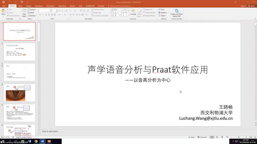Open Chrome from the Windows taskbar
This screenshot has width=257, height=144.
36,141
